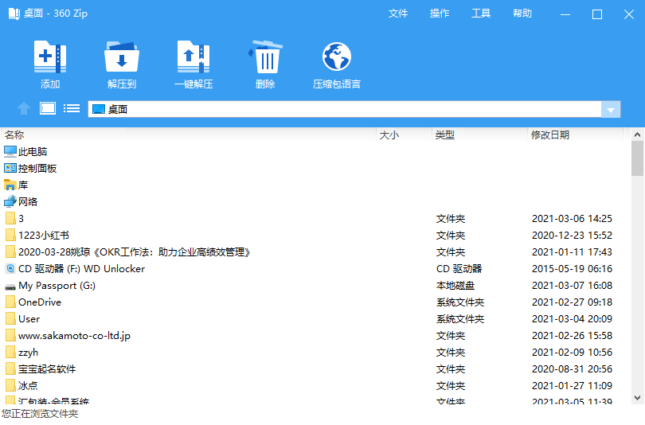Click the 冰点 folder icon
This screenshot has height=425, width=645.
coord(10,385)
